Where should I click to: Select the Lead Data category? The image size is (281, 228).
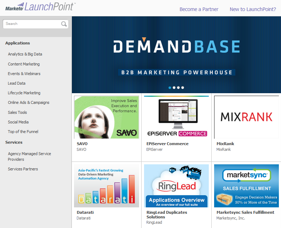(16, 83)
